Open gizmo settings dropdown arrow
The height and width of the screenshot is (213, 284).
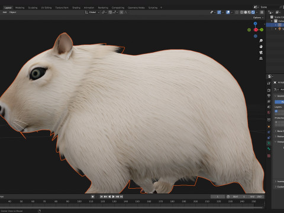pos(223,12)
